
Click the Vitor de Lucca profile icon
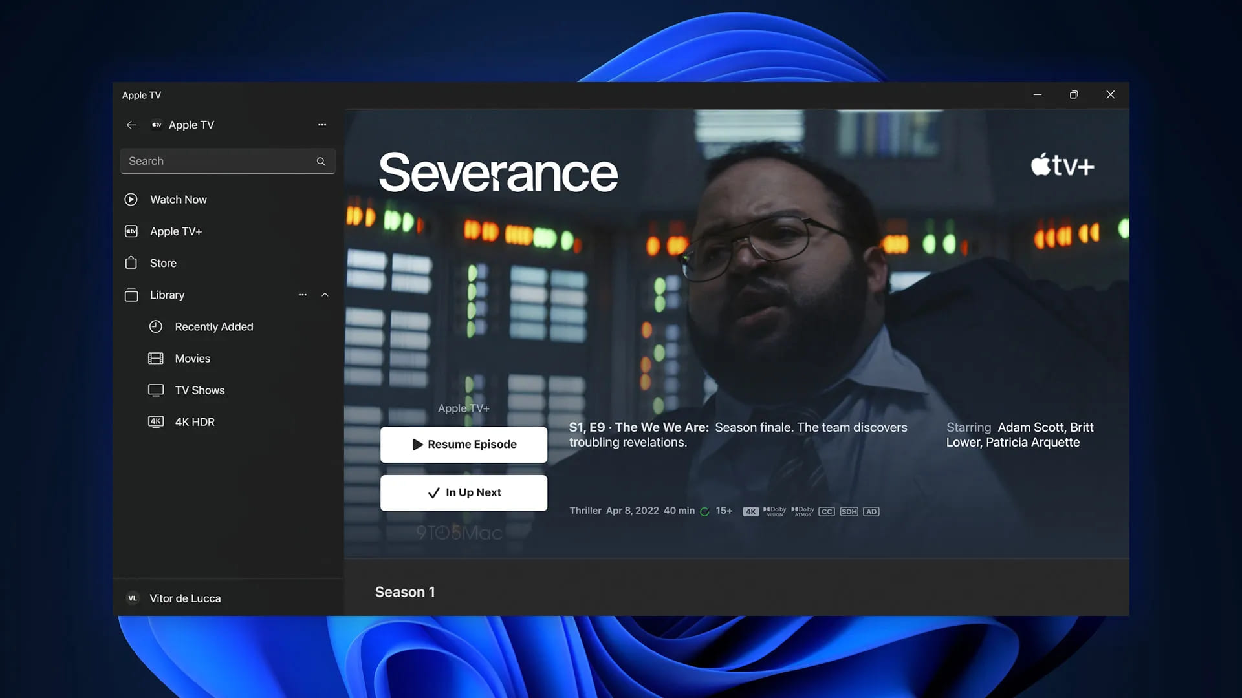click(132, 598)
